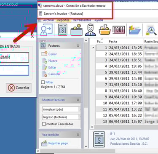Screen dimensions: 158x154
Task: Collapse the Facturas sidebar panel
Action: click(x=78, y=45)
